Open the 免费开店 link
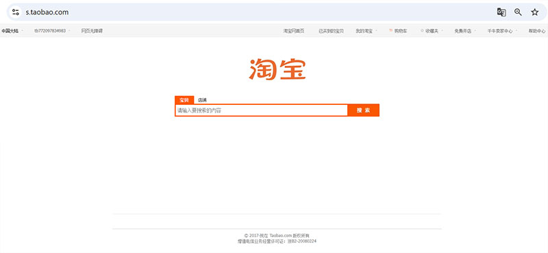Screen dimensions: 548x253 click(463, 31)
